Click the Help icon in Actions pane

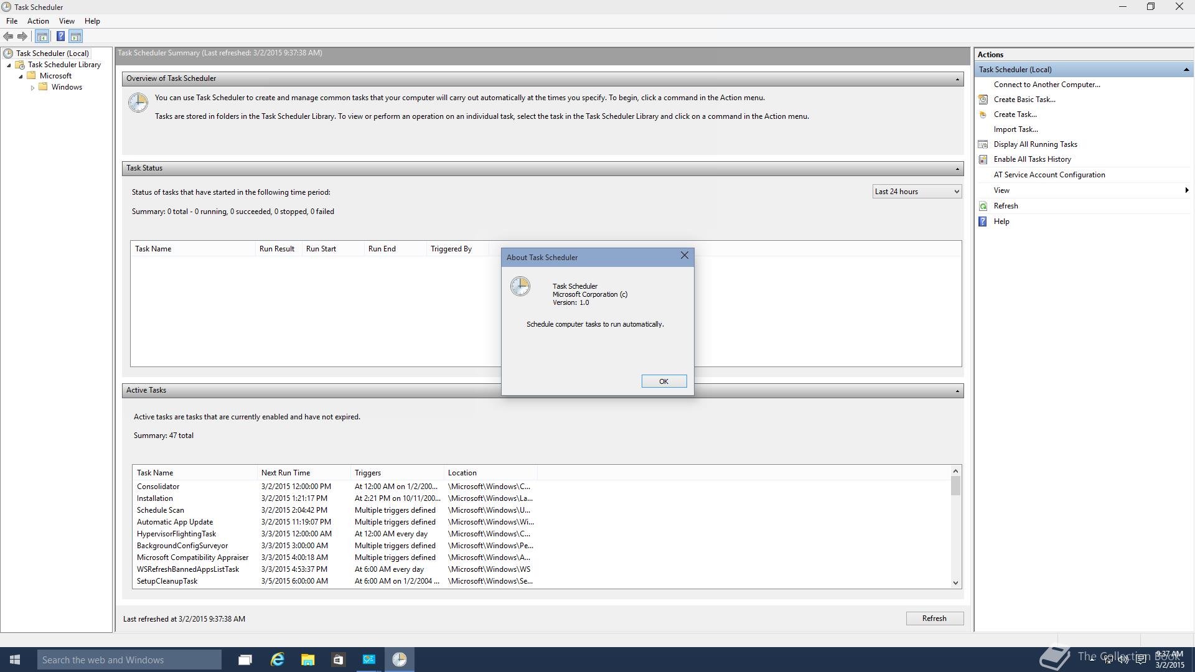coord(983,222)
